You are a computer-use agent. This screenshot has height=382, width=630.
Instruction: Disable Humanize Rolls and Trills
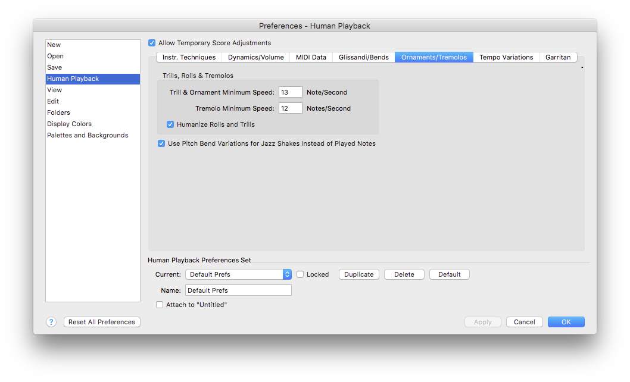(x=170, y=124)
